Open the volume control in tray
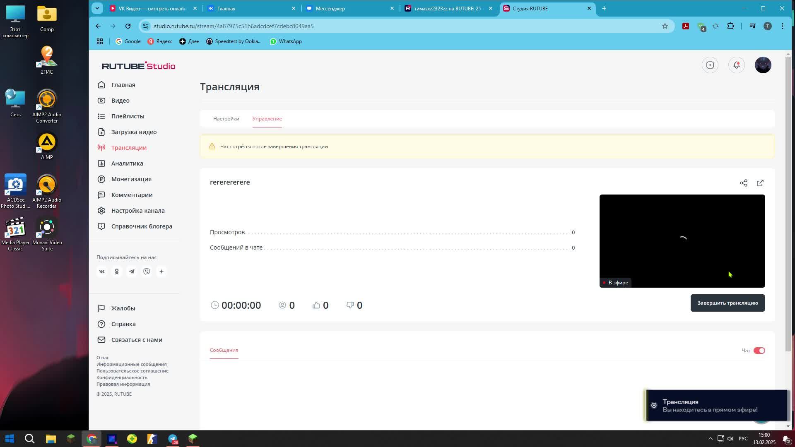This screenshot has width=795, height=447. click(x=730, y=439)
